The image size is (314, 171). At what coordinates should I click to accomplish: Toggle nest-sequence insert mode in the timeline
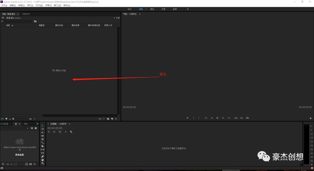[49, 132]
